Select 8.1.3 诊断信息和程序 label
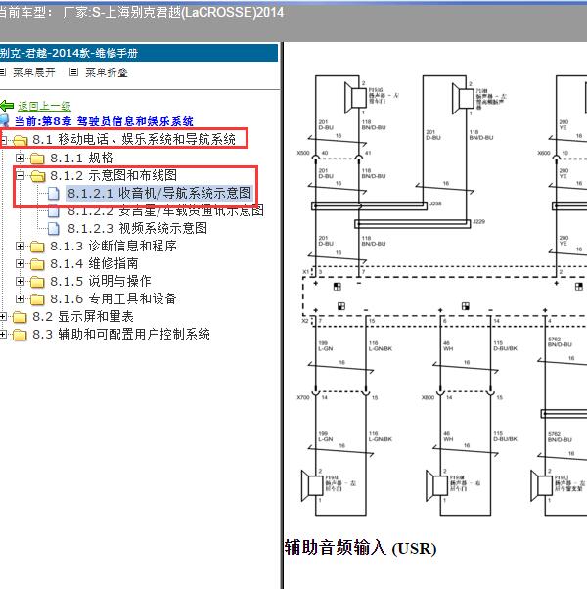Screen dimensions: 587x589 [x=113, y=246]
